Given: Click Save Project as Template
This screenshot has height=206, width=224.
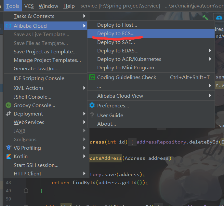Looking at the screenshot, I should pos(45,52).
